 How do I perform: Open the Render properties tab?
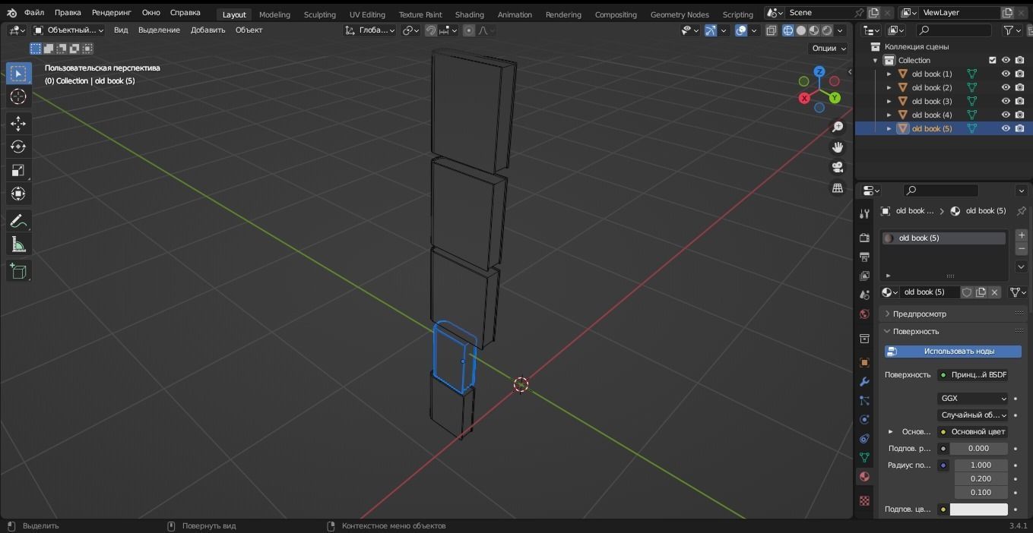864,238
